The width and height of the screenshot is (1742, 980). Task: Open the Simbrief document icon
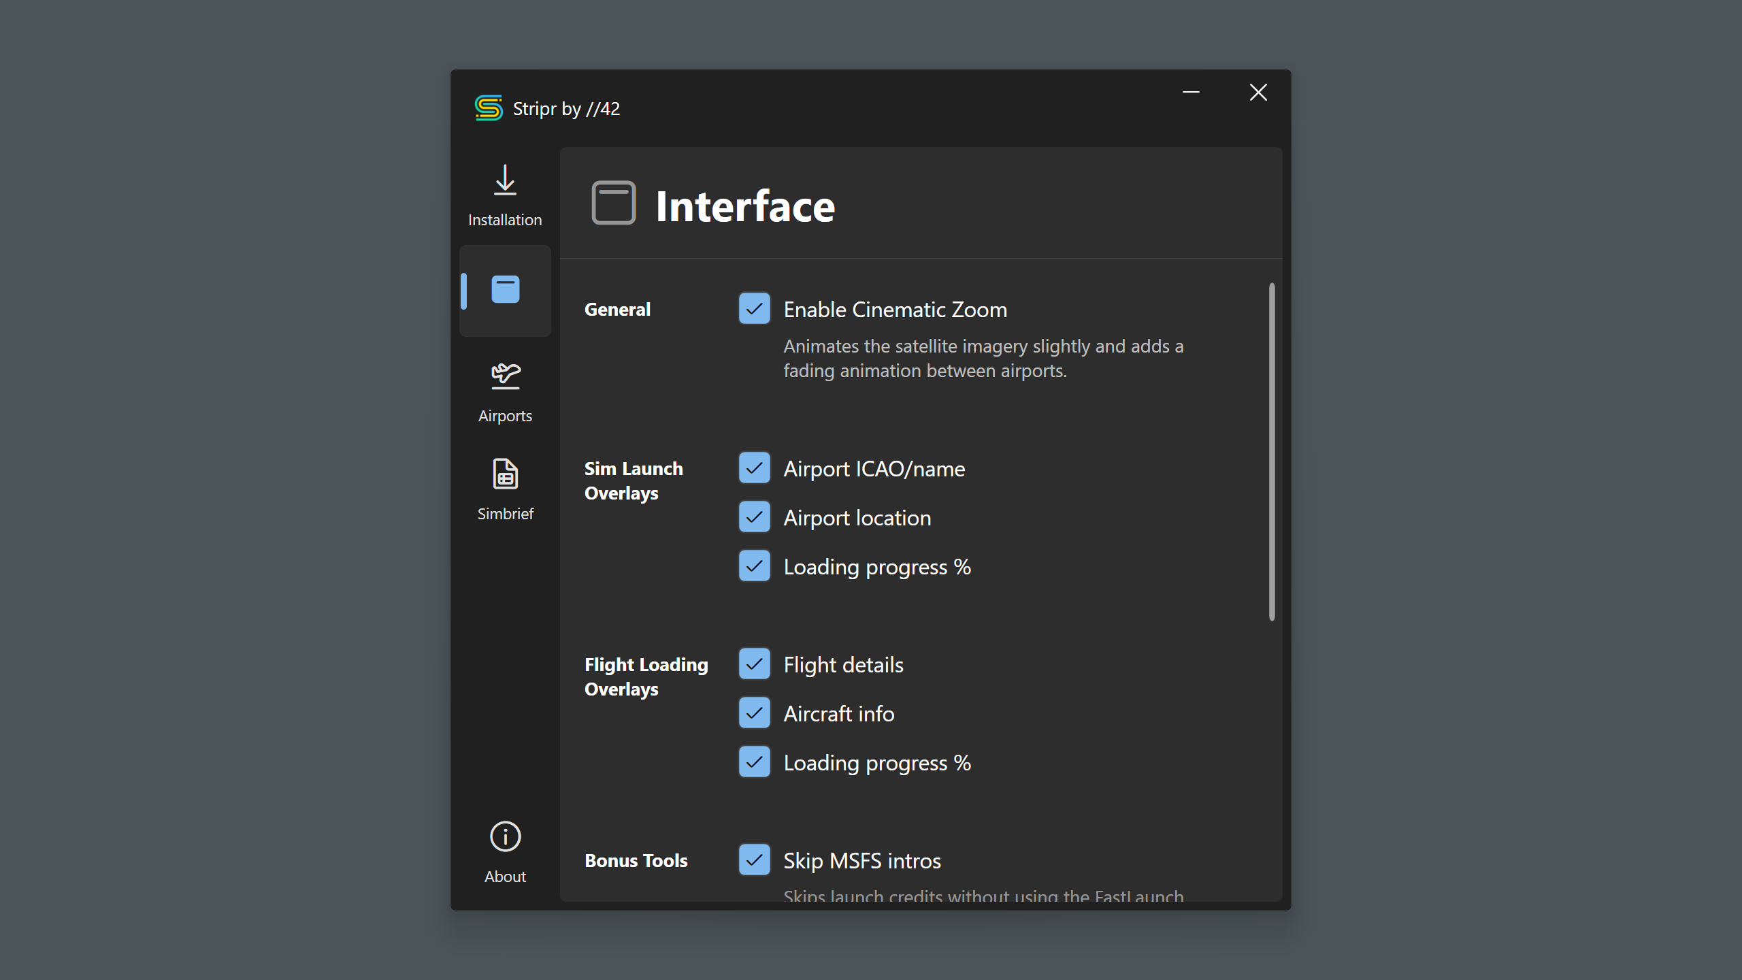tap(505, 474)
